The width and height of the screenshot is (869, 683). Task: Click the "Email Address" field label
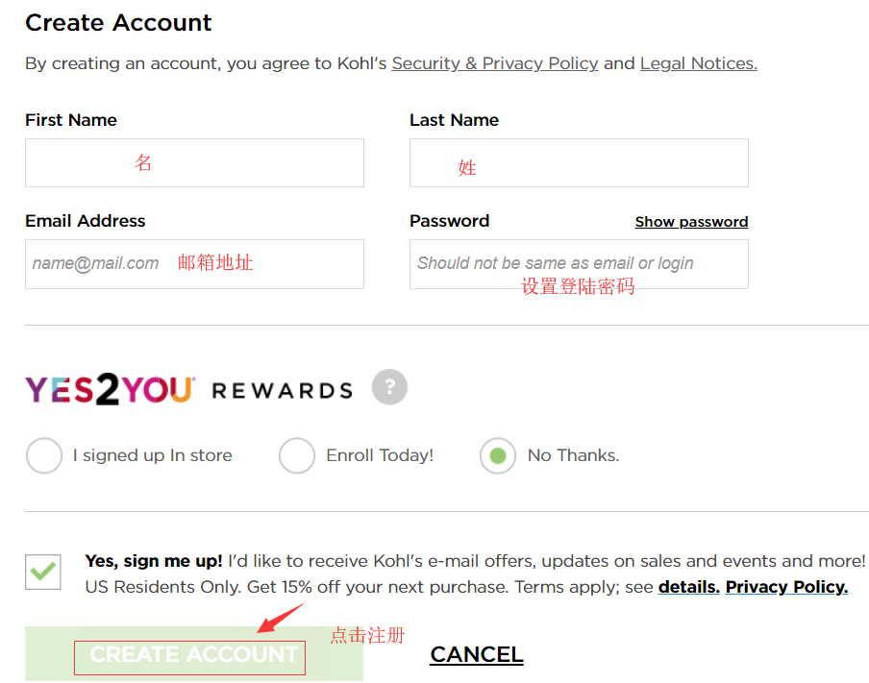coord(86,221)
